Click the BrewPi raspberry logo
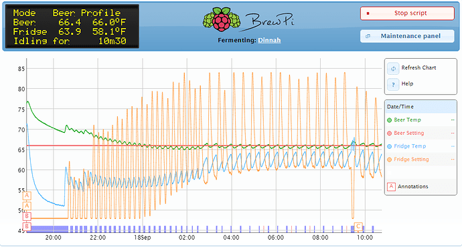This screenshot has width=462, height=247. 222,19
